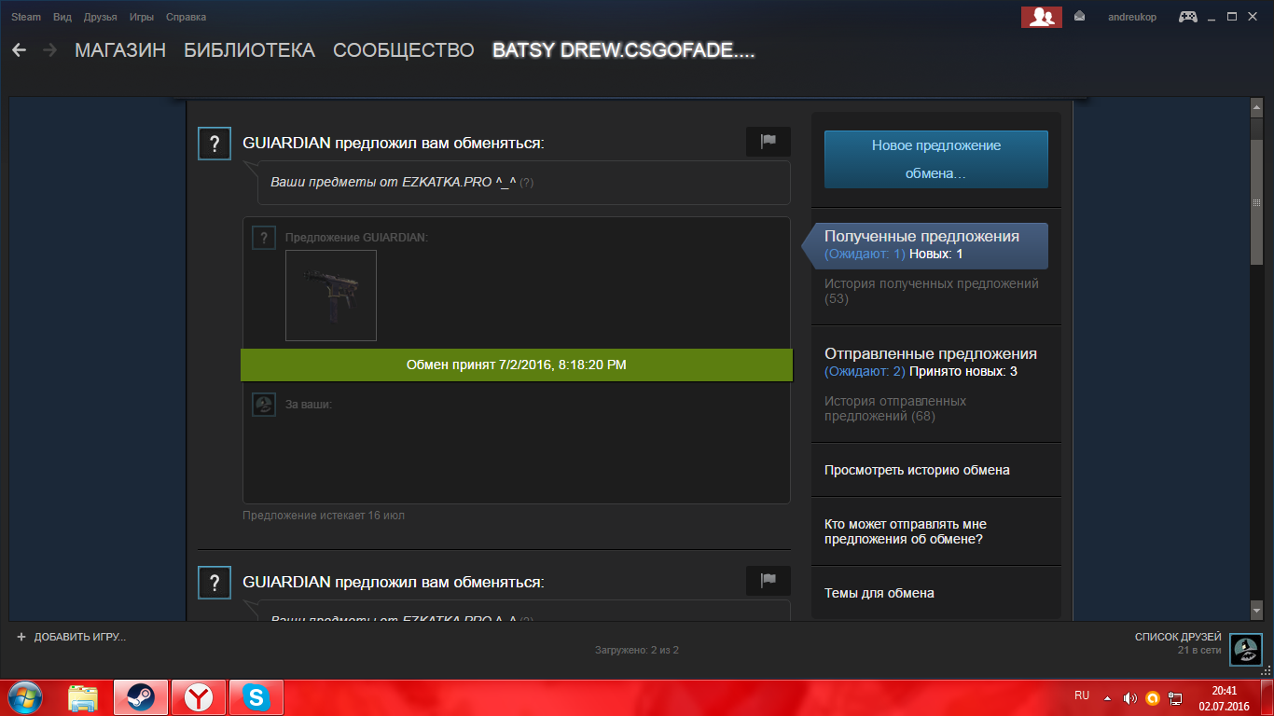Click the "Загружено: 2 из 2" download status
The width and height of the screenshot is (1274, 716).
coord(637,650)
